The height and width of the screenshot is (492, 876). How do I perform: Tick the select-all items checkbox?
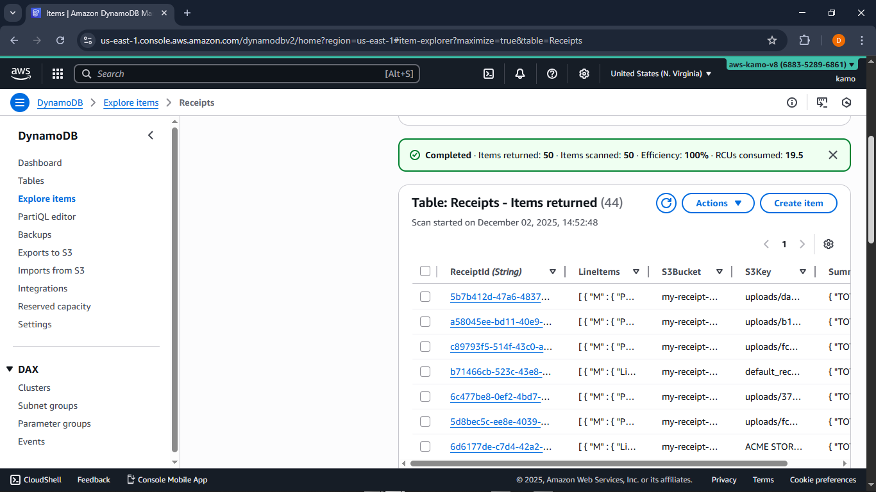coord(425,271)
